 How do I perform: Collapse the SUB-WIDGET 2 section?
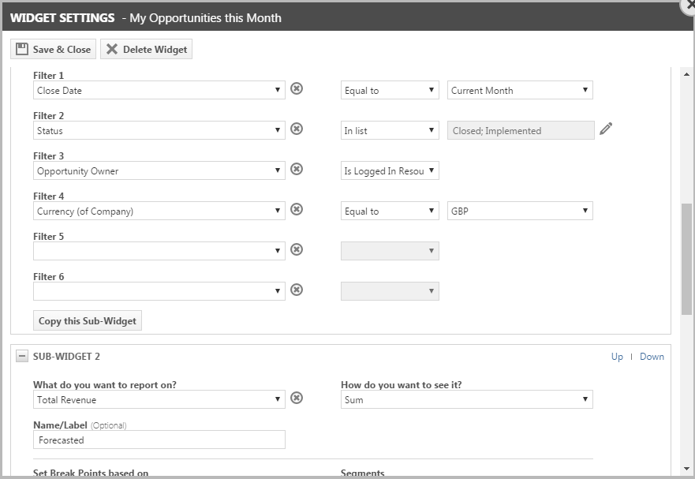click(22, 356)
